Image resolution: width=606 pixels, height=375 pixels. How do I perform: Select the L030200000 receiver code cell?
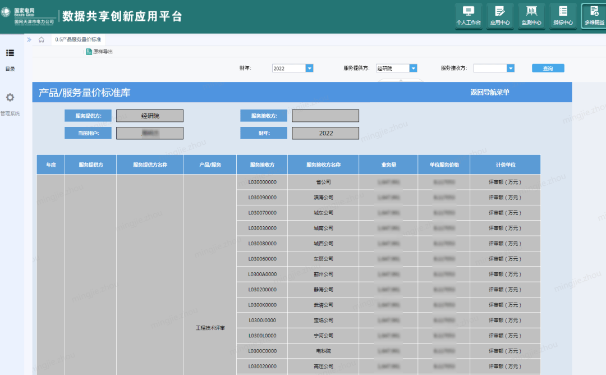(x=262, y=290)
